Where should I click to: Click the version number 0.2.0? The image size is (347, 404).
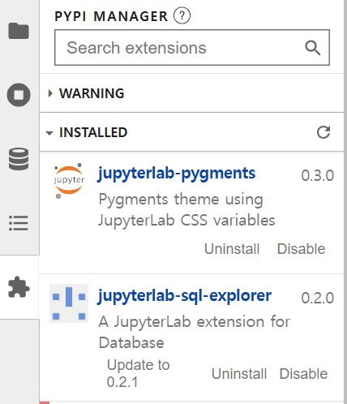coord(318,298)
